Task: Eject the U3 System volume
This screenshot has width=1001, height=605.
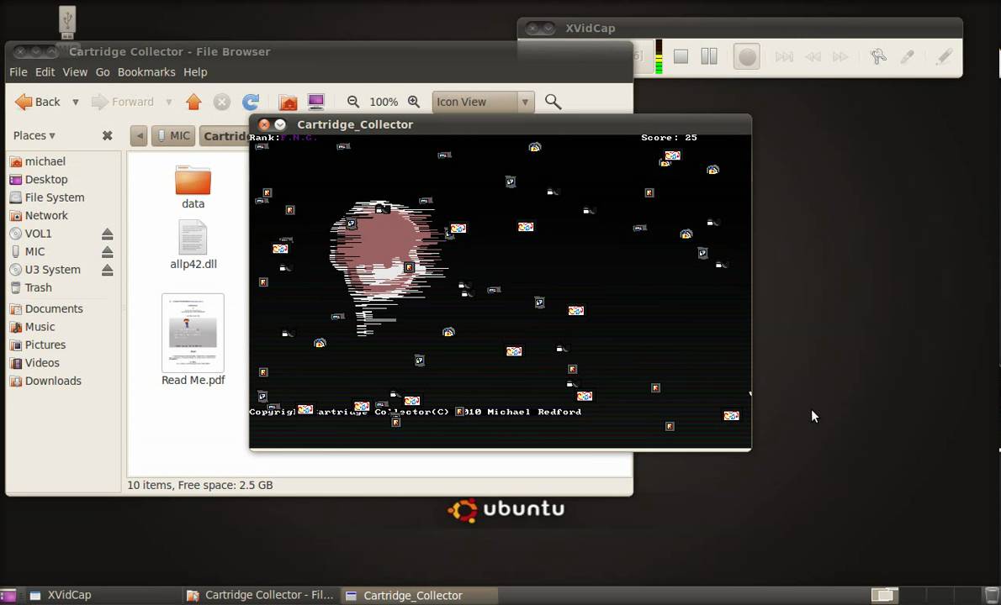Action: tap(108, 270)
